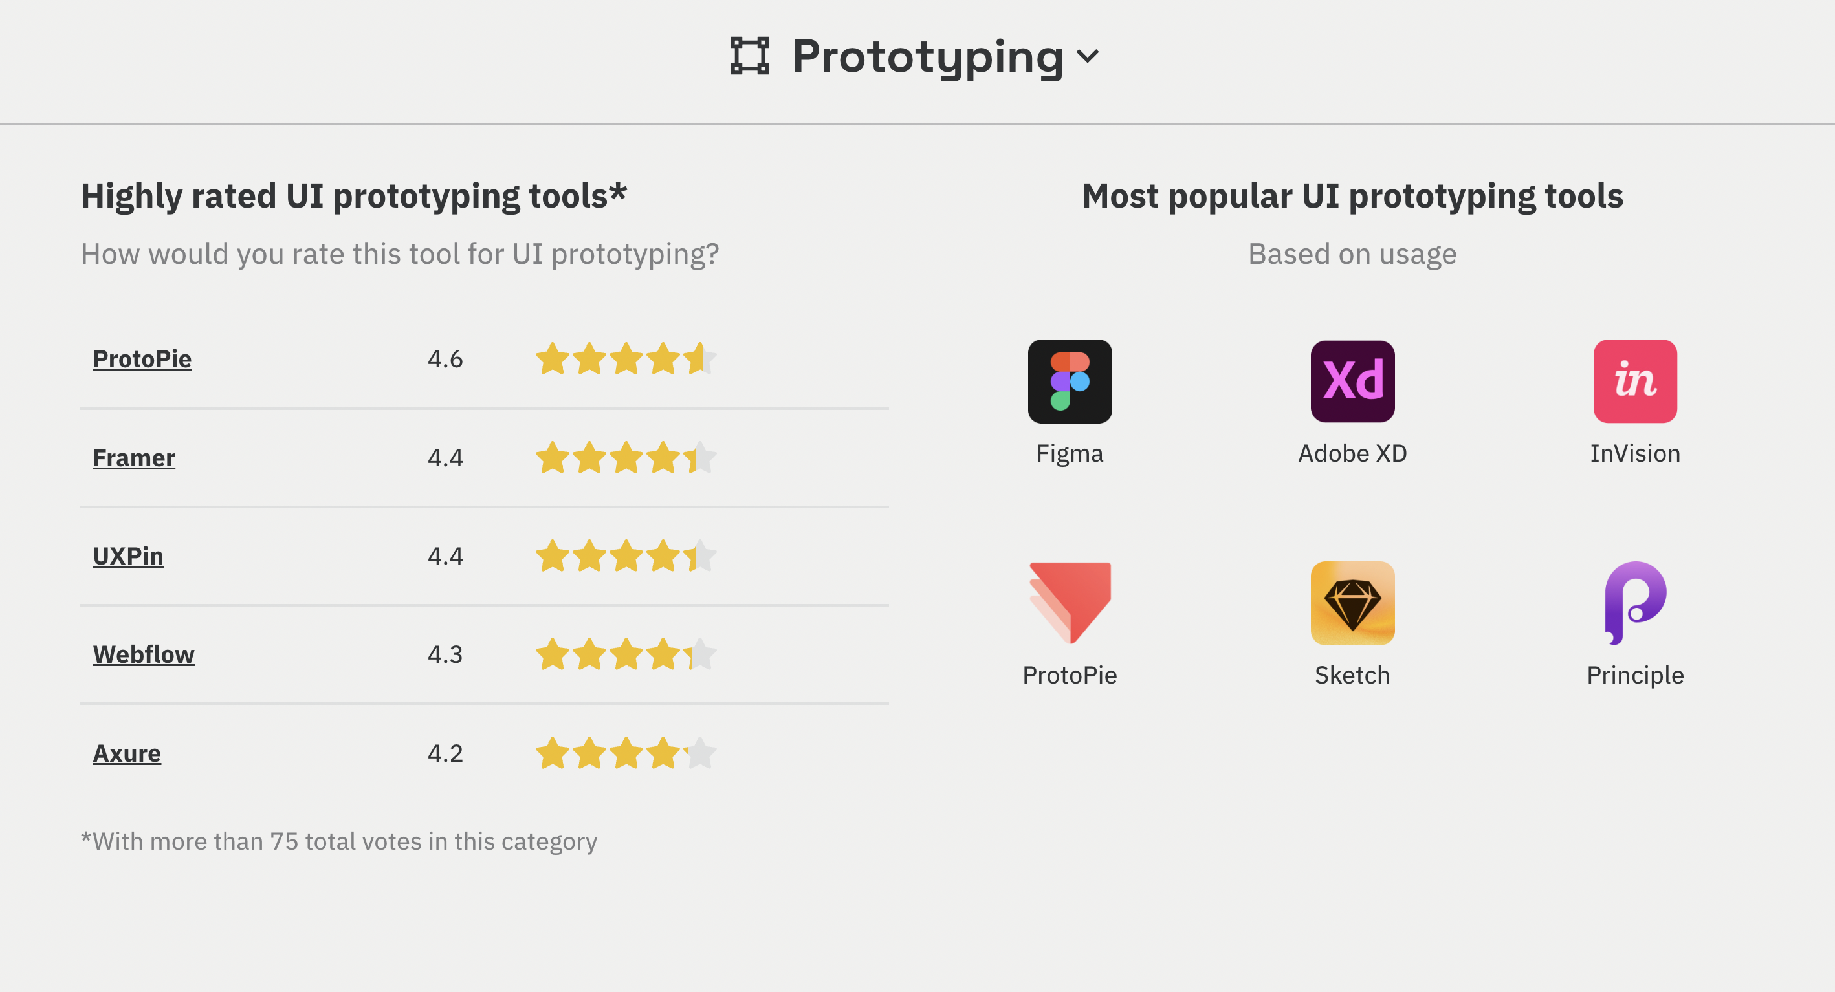Click Framer's star rating row
The width and height of the screenshot is (1835, 992).
pos(626,457)
